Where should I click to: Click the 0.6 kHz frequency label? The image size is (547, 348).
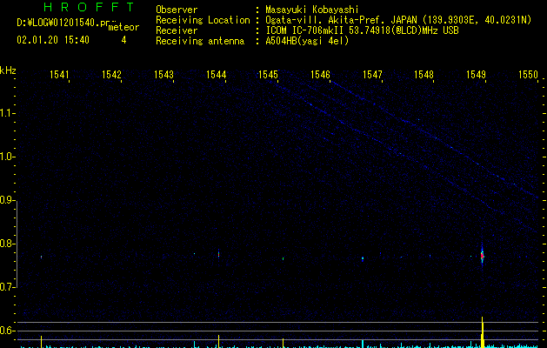(x=8, y=331)
